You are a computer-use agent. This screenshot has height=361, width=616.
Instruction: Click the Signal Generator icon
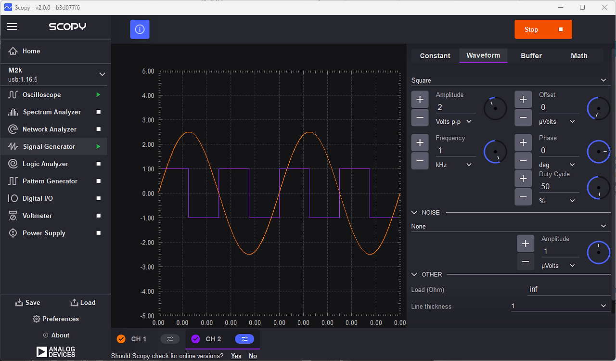(13, 147)
